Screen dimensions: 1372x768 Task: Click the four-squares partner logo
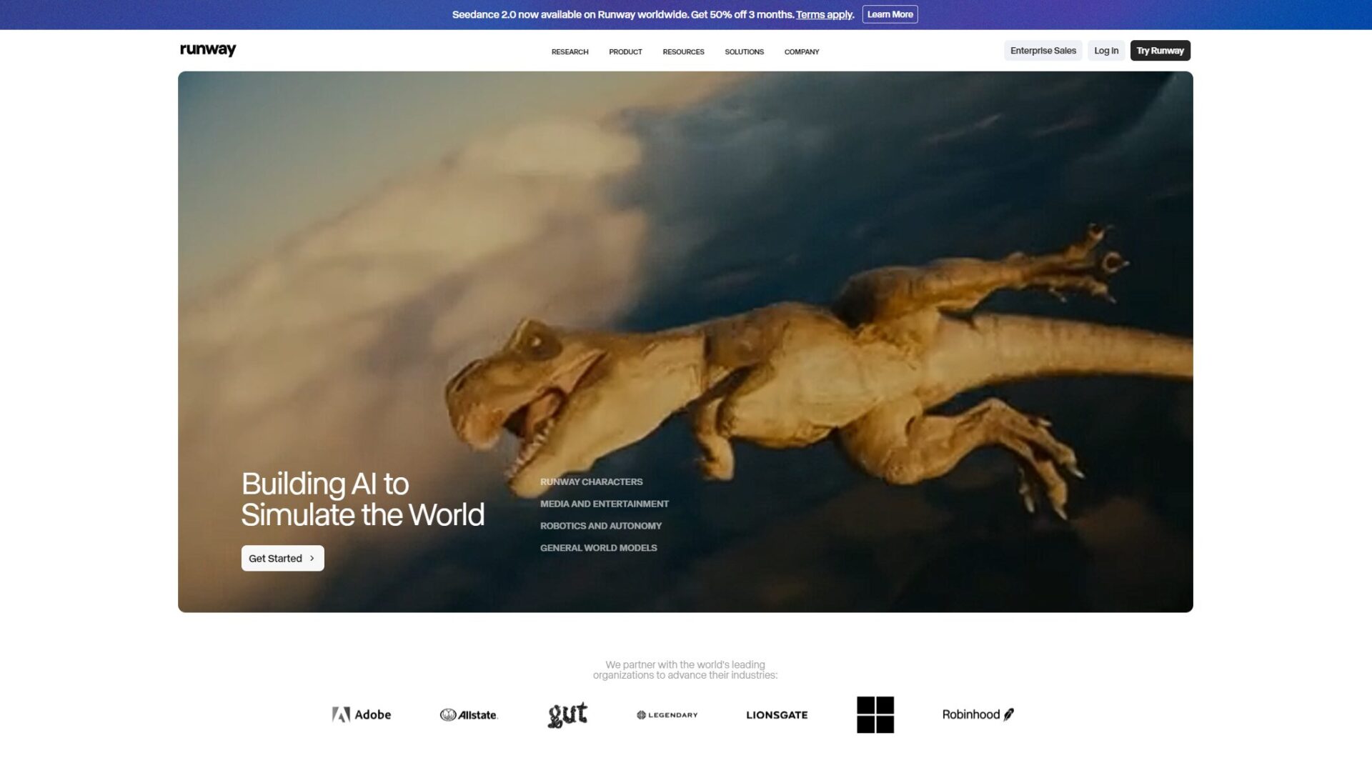875,714
